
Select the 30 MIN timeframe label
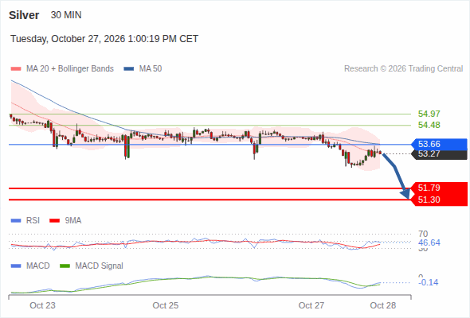click(66, 15)
